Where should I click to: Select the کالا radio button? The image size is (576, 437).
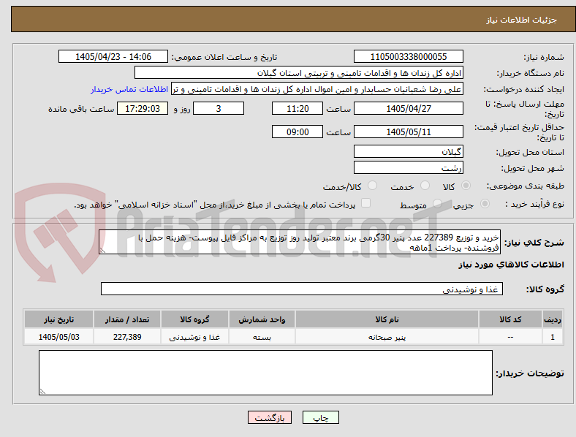coord(466,186)
